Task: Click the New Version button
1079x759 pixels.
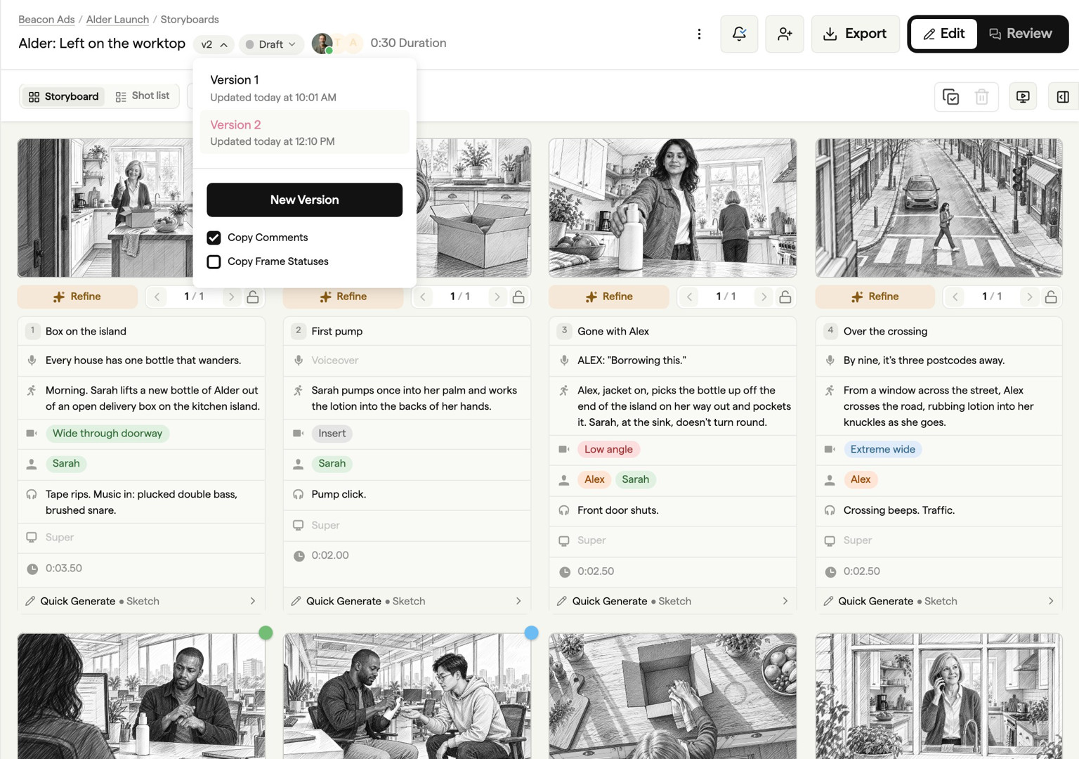Action: [304, 200]
